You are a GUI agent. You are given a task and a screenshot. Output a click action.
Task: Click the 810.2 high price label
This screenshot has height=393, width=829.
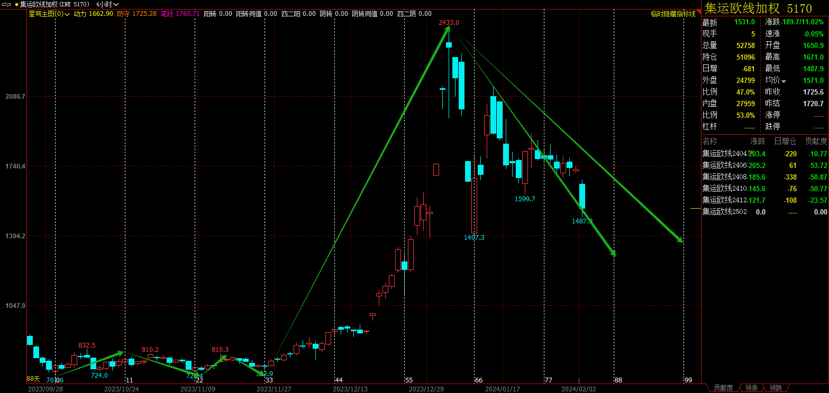click(150, 350)
